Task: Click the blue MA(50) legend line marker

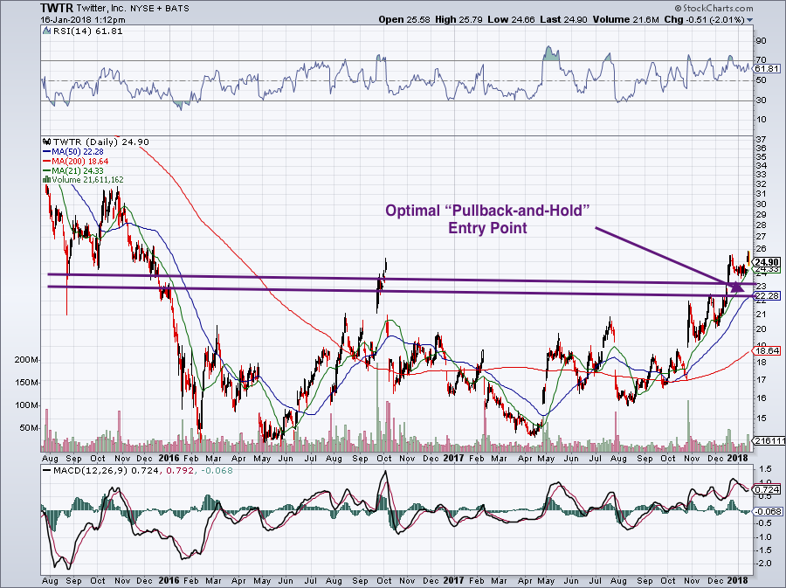Action: click(46, 152)
